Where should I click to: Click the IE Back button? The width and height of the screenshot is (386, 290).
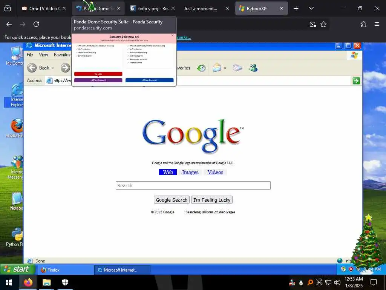pyautogui.click(x=38, y=68)
